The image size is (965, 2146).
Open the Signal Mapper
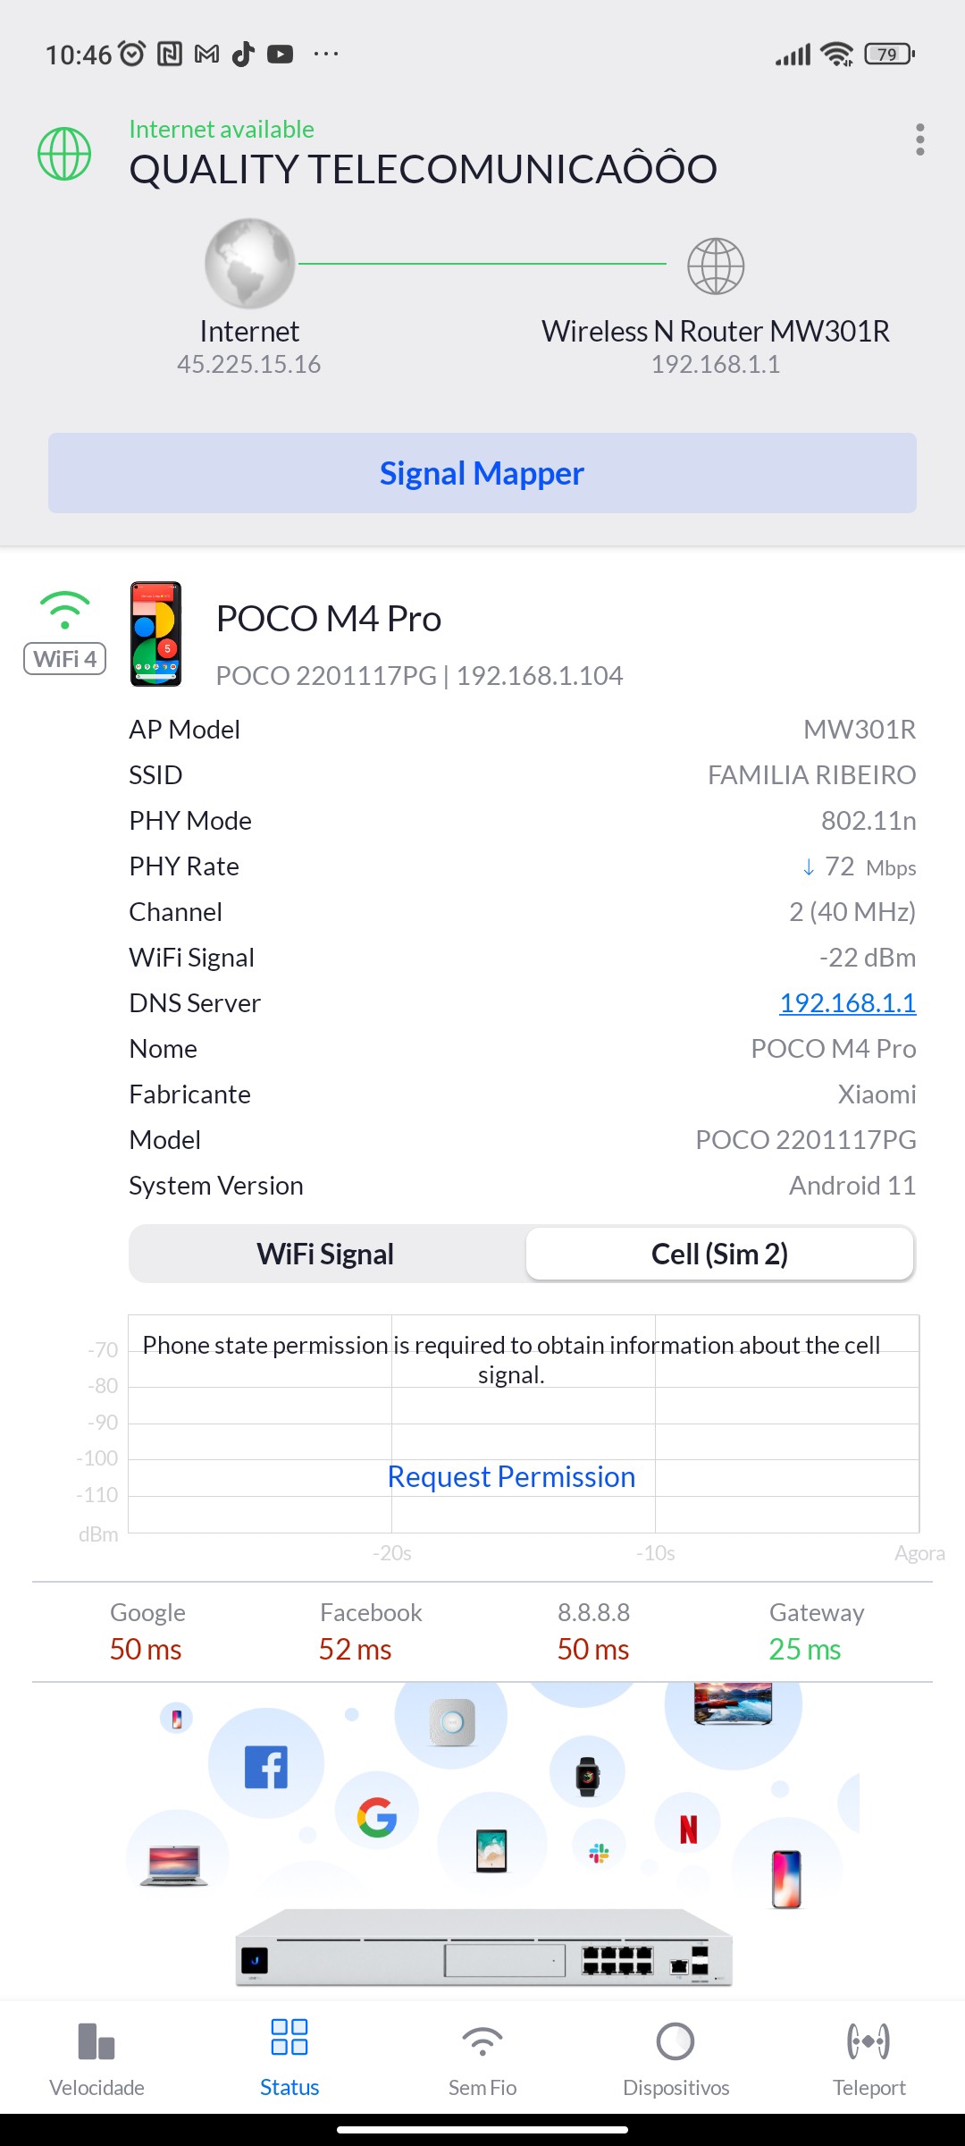point(482,473)
